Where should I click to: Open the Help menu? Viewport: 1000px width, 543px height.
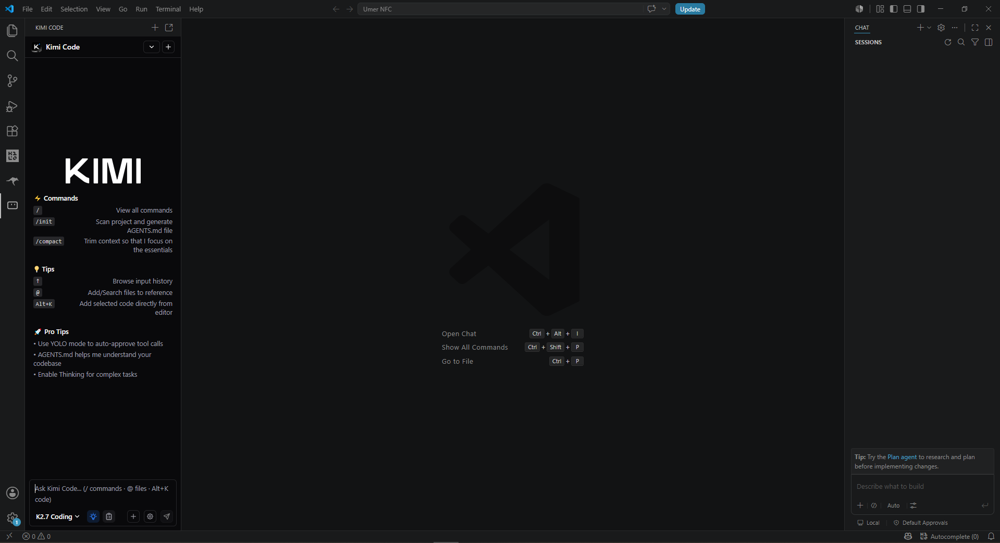click(x=196, y=9)
